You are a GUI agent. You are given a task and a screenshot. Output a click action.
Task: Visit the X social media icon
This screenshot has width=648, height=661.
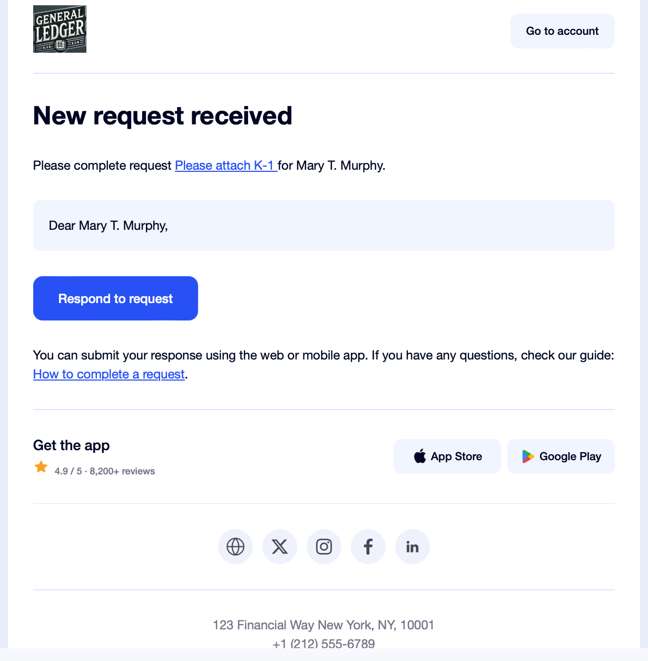pos(280,547)
